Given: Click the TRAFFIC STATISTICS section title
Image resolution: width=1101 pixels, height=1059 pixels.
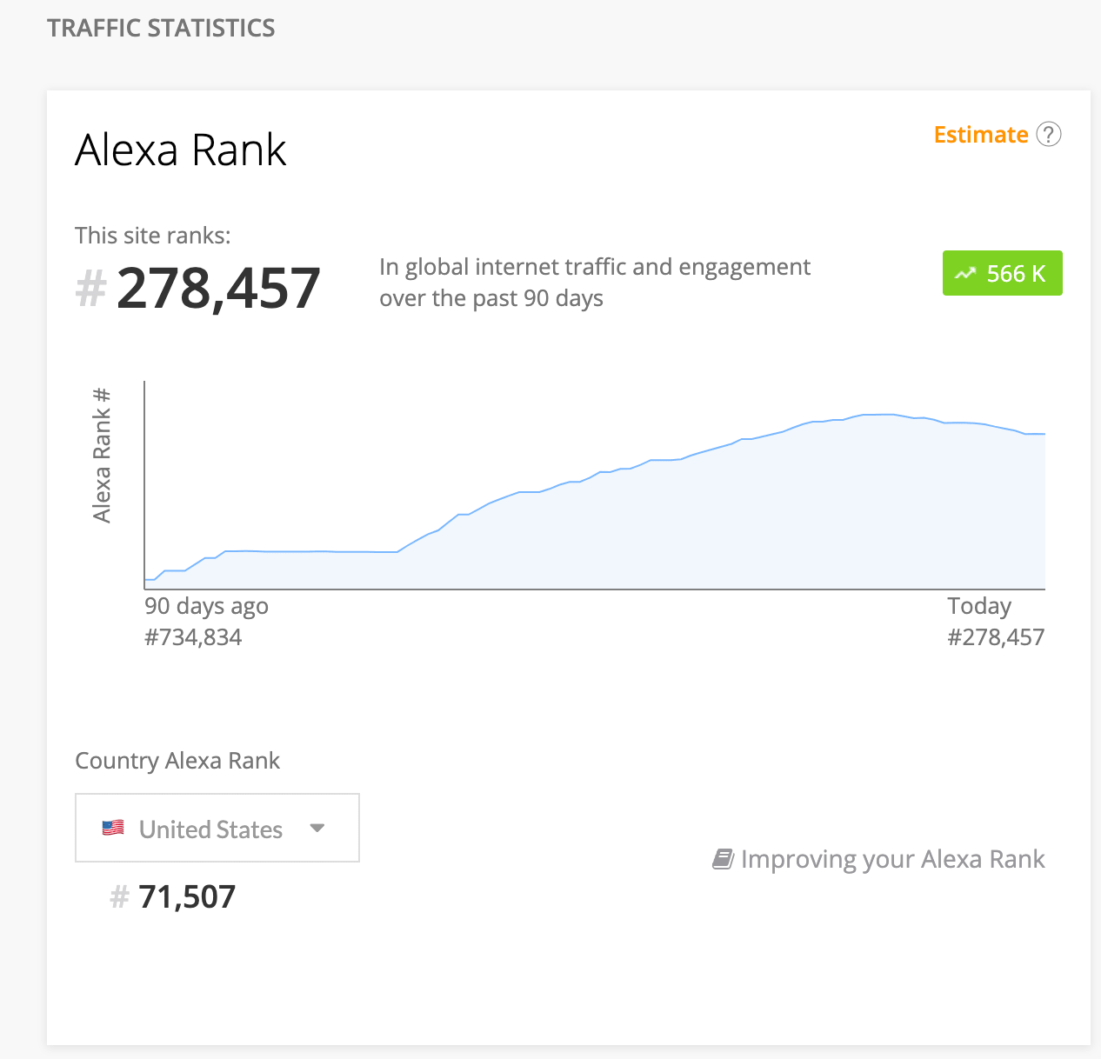Looking at the screenshot, I should (161, 28).
